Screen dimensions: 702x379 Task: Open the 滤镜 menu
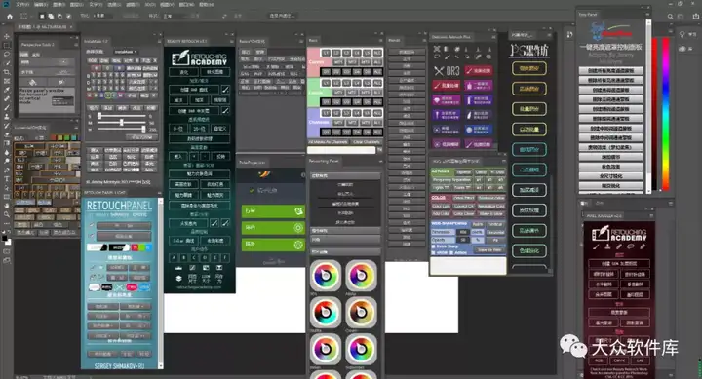click(x=133, y=5)
